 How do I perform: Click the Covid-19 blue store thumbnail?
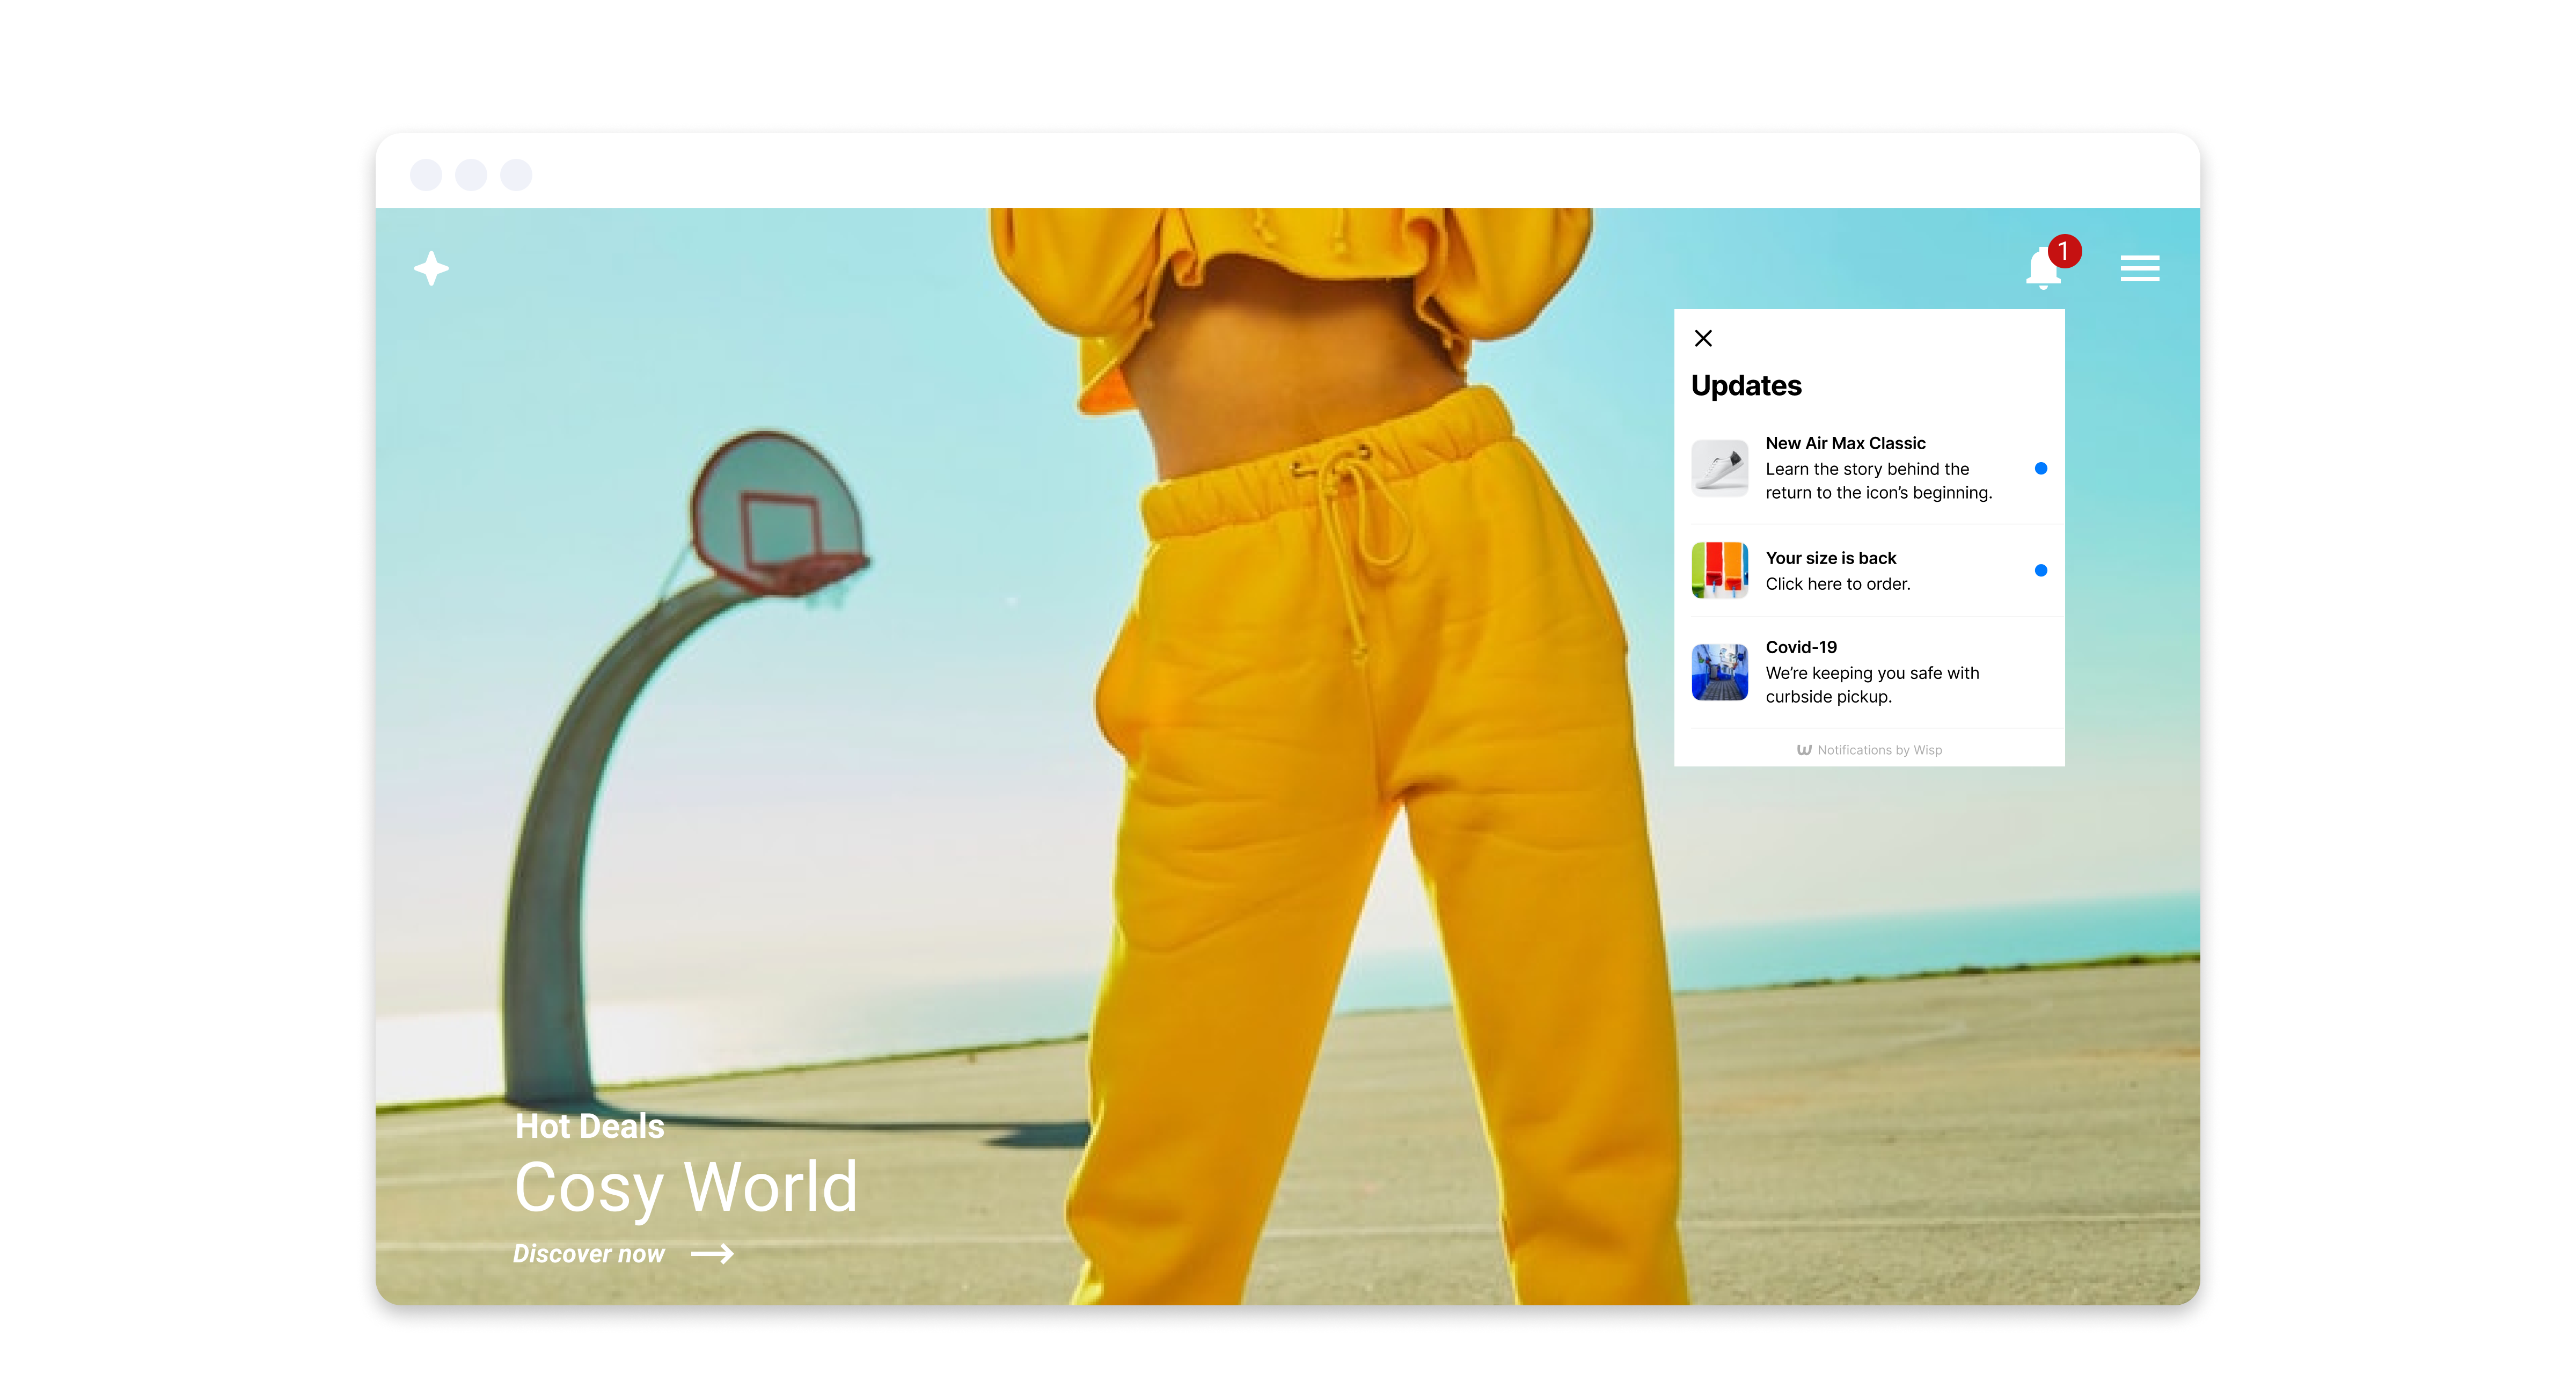(1720, 672)
